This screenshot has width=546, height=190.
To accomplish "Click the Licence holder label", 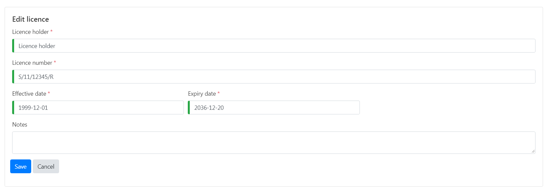I will click(x=30, y=32).
